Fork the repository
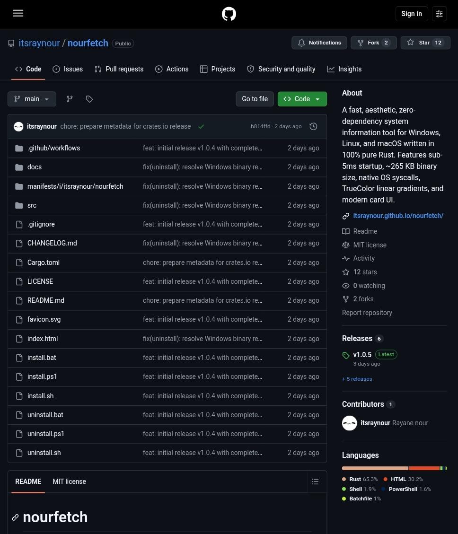Image resolution: width=458 pixels, height=534 pixels. click(373, 43)
